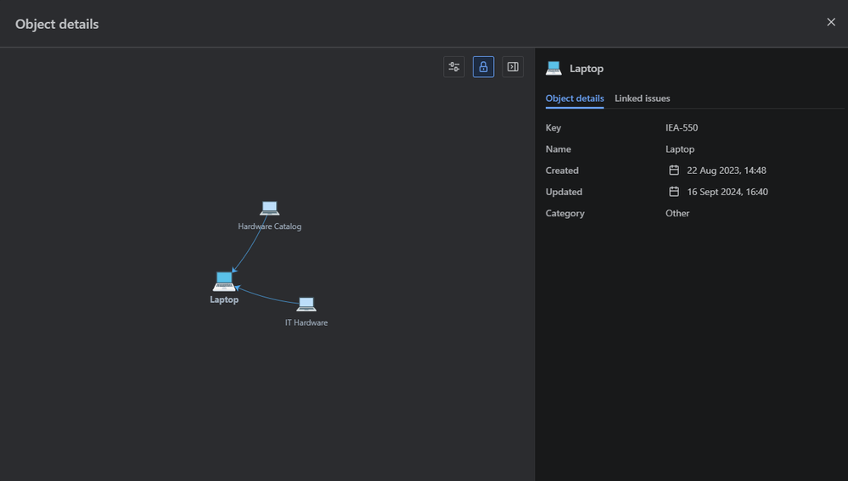848x481 pixels.
Task: Select the IT Hardware node icon
Action: pos(306,305)
